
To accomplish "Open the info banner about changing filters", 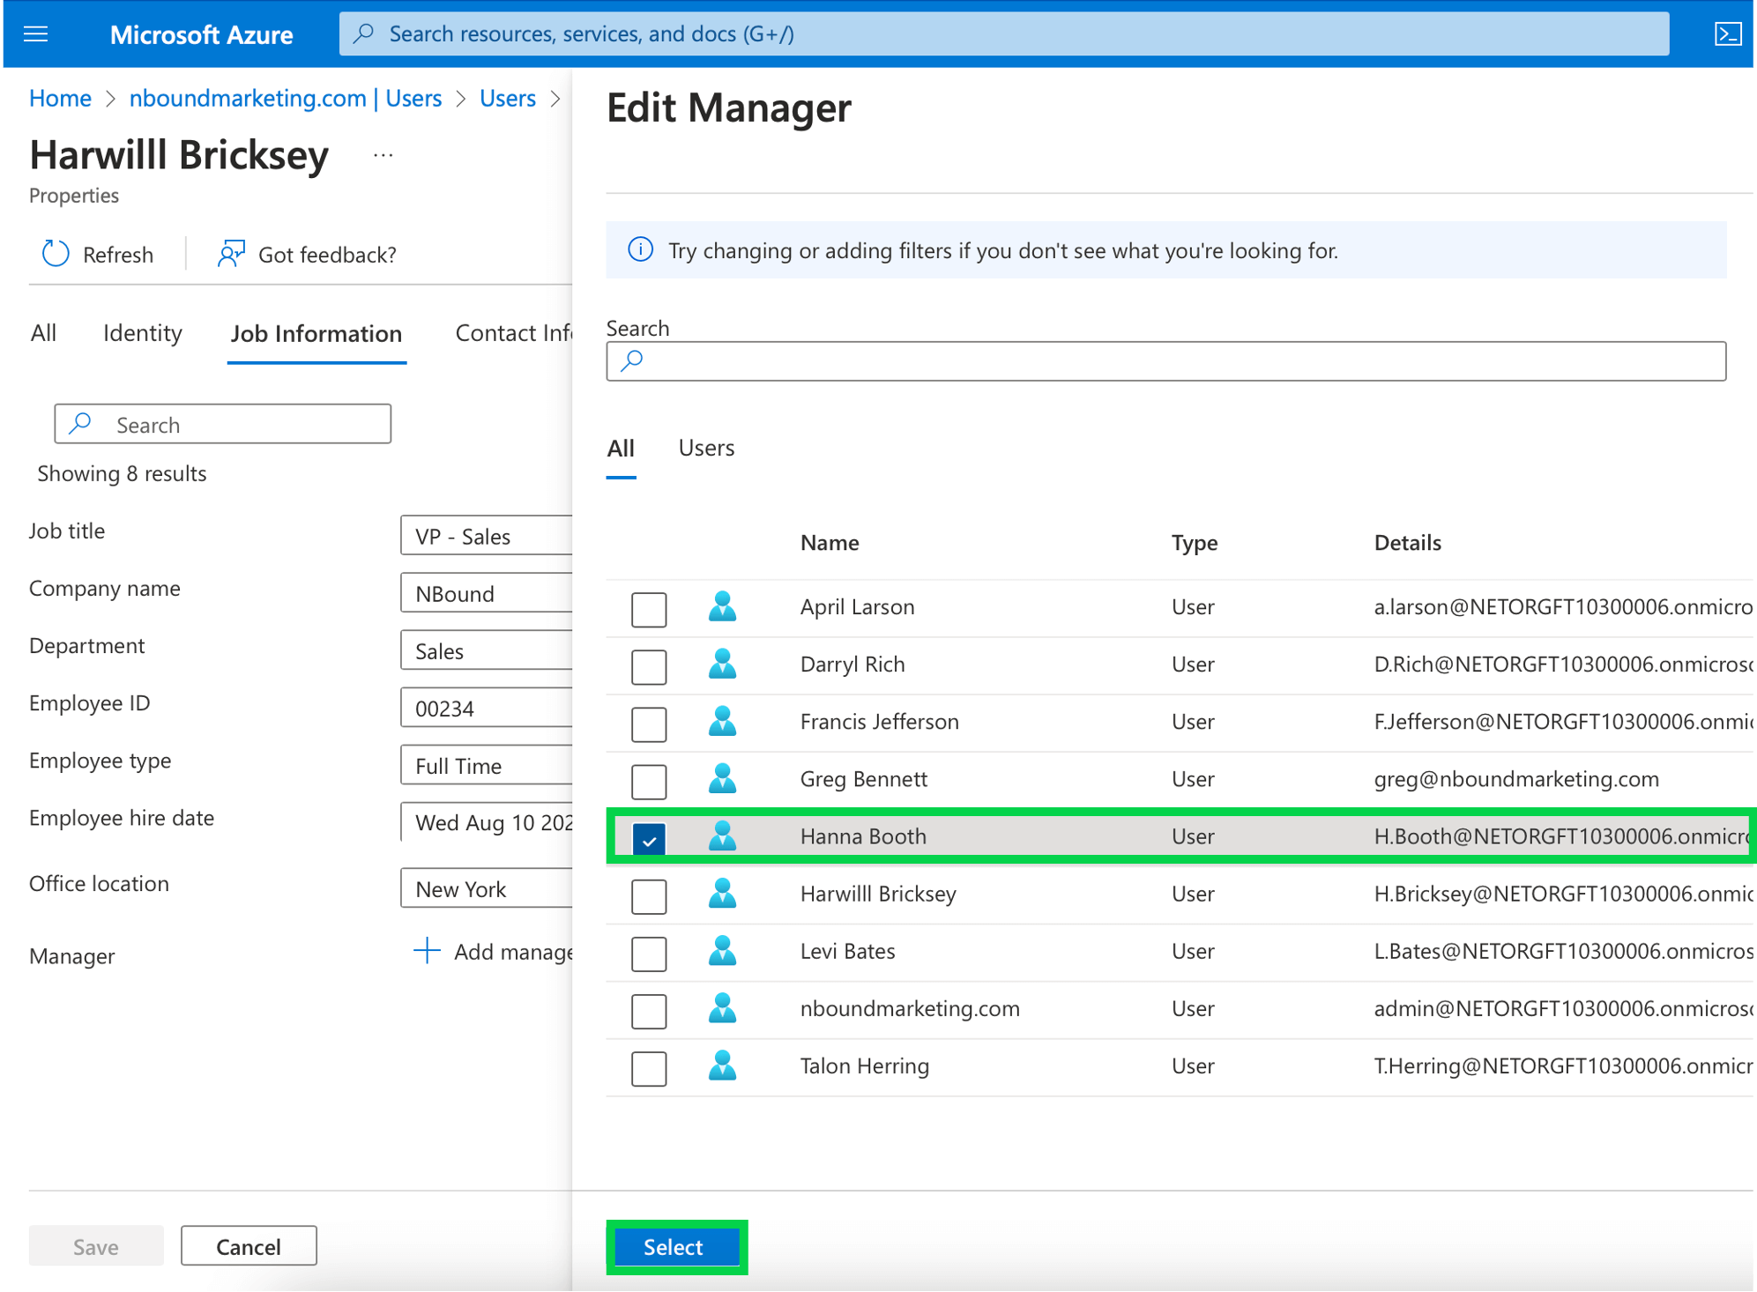I will 639,250.
